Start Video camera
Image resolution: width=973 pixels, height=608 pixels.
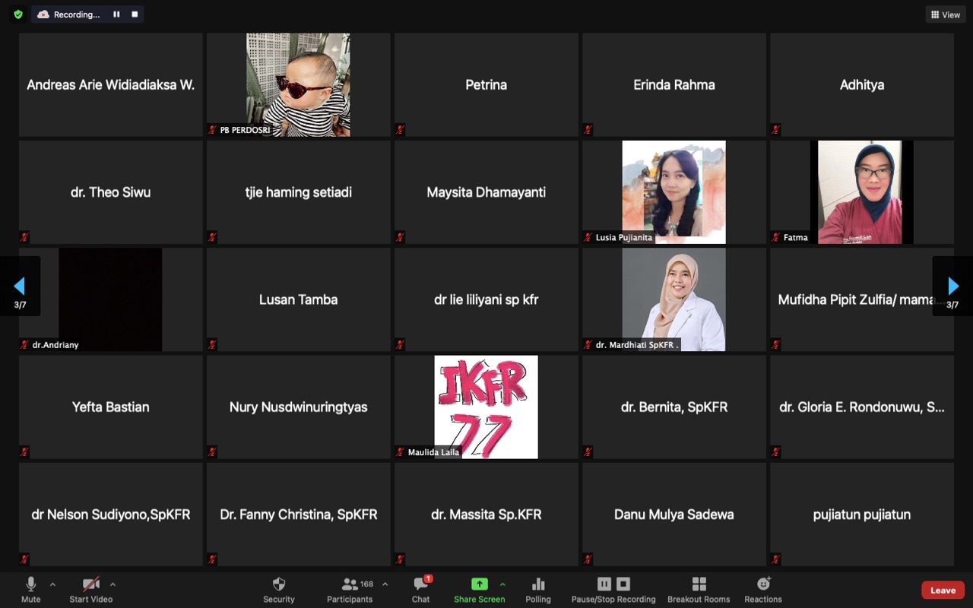91,589
